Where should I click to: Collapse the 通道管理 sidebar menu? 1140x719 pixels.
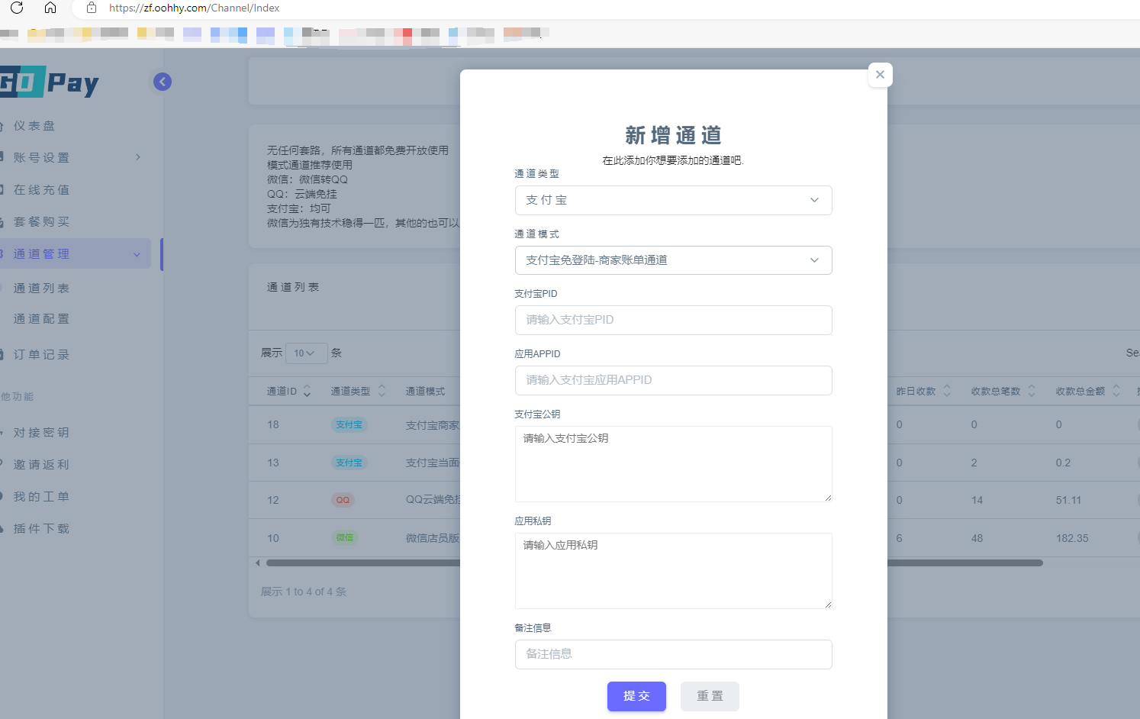[76, 254]
